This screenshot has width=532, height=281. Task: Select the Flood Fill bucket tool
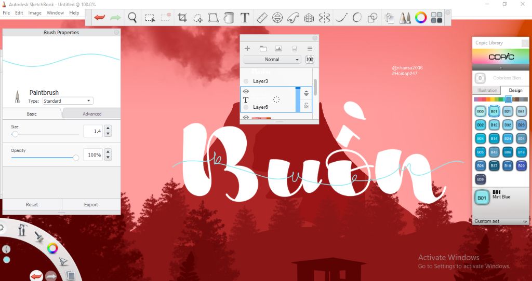[x=229, y=18]
